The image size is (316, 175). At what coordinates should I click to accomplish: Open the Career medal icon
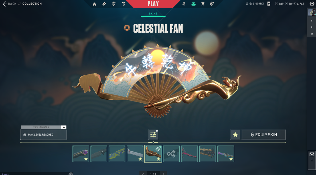[x=124, y=4]
